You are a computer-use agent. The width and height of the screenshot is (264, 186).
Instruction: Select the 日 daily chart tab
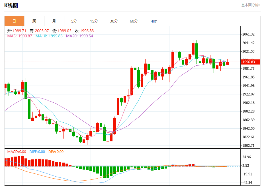click(x=14, y=21)
